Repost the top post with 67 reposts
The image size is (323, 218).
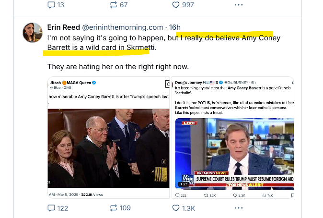114,5
